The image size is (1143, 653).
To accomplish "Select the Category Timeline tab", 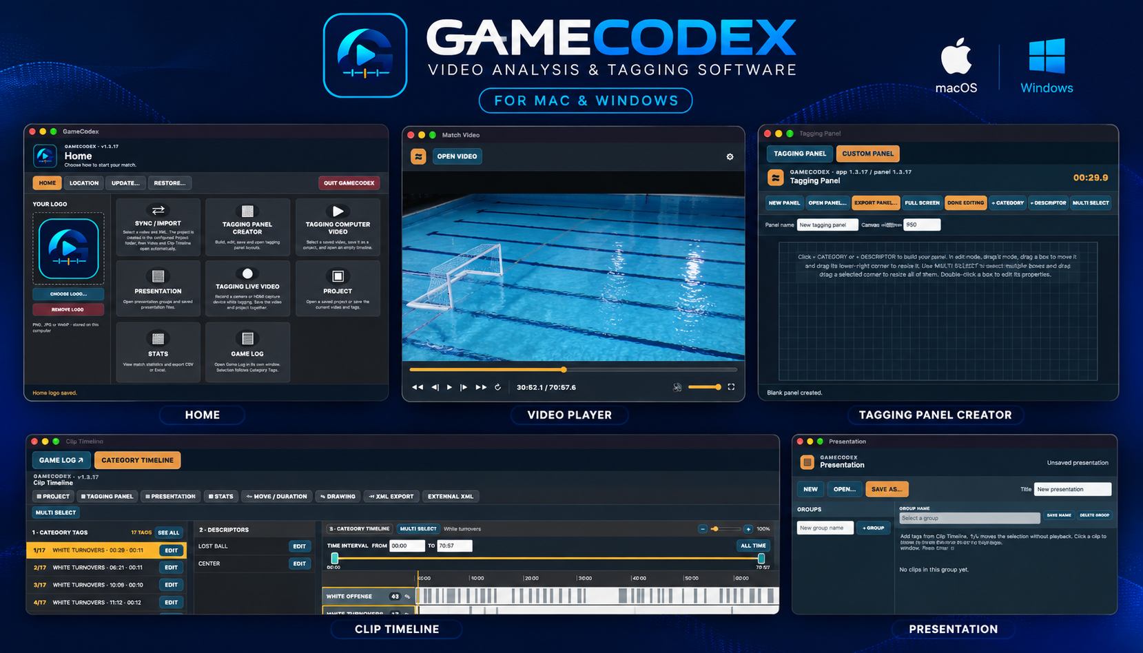I will (137, 460).
